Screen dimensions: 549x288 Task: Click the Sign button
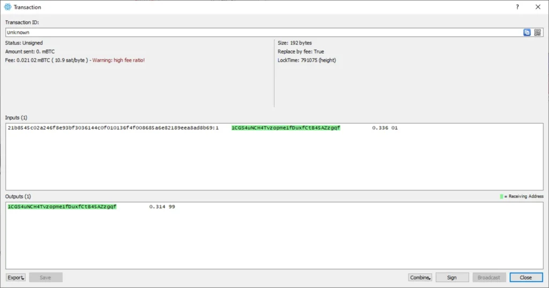point(452,277)
